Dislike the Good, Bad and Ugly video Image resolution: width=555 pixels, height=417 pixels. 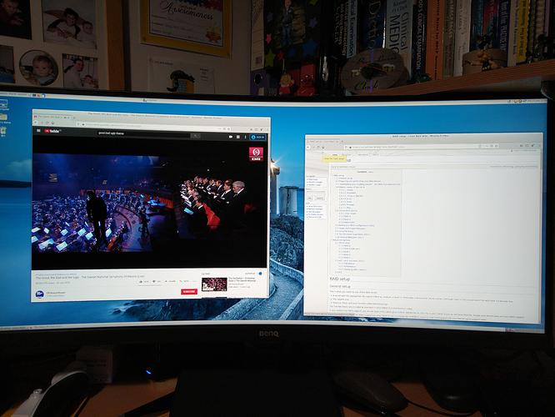(156, 282)
